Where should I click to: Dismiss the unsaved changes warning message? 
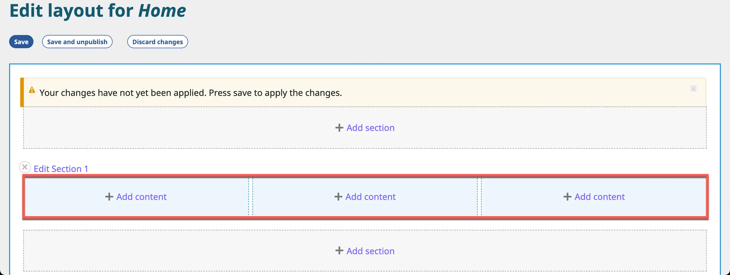693,89
